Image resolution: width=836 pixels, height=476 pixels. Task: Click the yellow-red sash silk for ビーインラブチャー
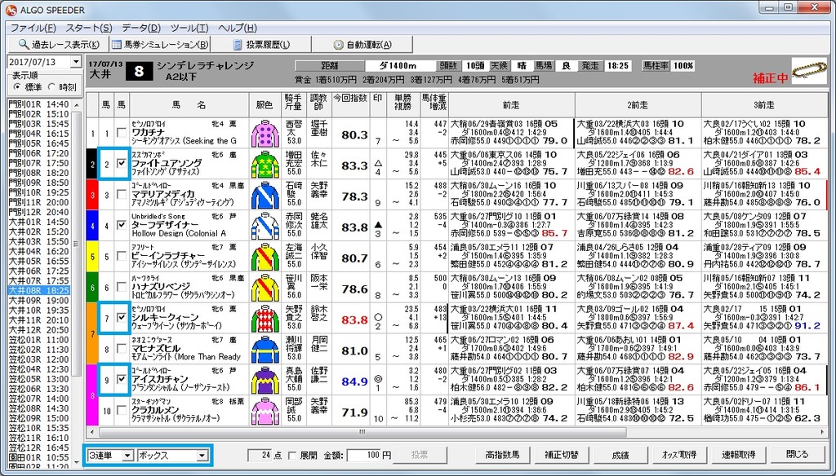point(265,257)
